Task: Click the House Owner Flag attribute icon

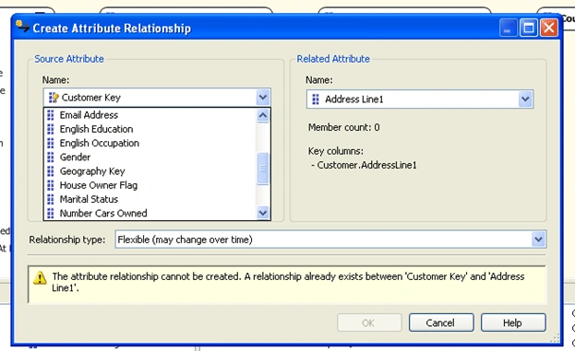Action: click(51, 185)
